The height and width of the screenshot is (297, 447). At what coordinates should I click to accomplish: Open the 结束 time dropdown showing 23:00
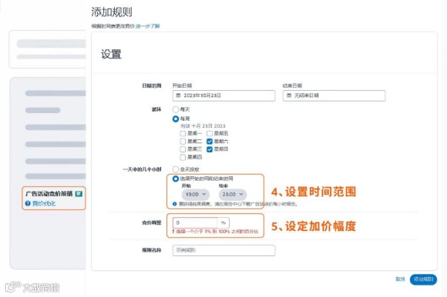tap(233, 195)
